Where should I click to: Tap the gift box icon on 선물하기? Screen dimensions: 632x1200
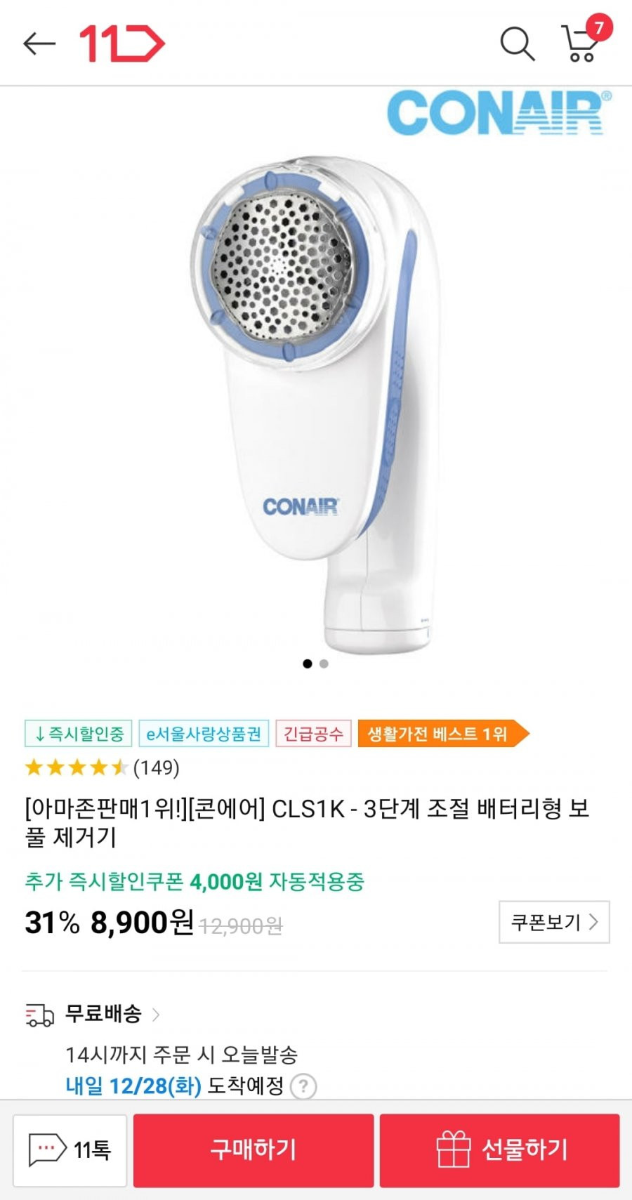[x=453, y=1149]
